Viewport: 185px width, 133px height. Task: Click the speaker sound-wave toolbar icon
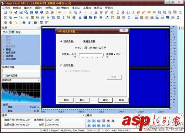[96, 17]
